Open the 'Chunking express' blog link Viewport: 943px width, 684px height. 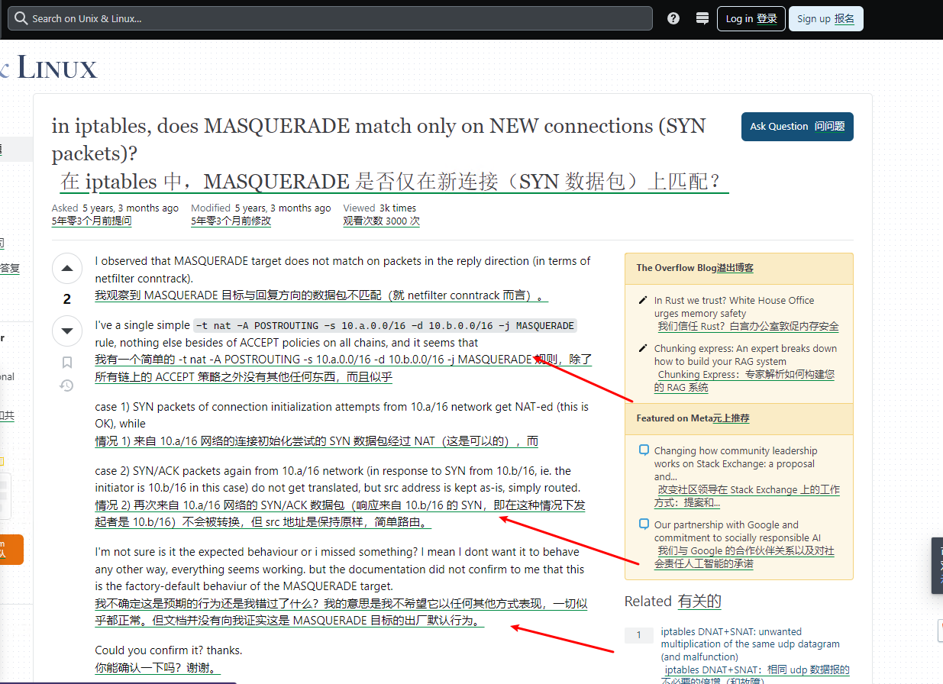744,355
